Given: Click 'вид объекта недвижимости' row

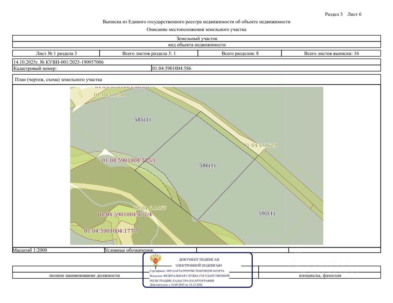Looking at the screenshot, I should pos(196,45).
